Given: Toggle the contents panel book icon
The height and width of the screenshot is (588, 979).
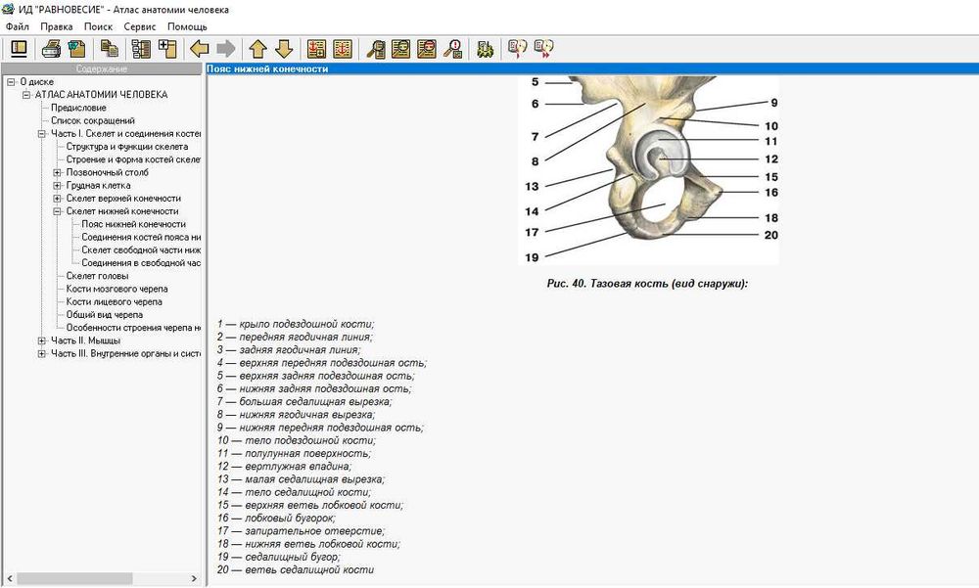Looking at the screenshot, I should (20, 48).
